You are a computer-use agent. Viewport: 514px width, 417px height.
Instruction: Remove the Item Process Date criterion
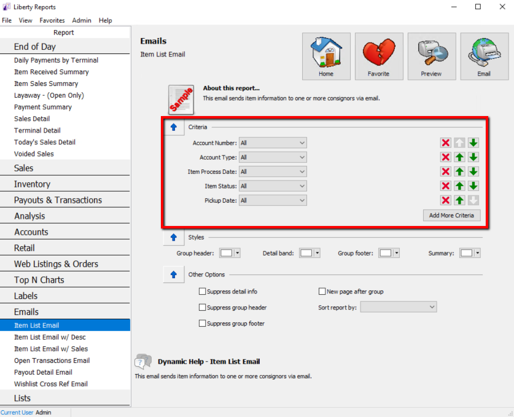(x=445, y=172)
